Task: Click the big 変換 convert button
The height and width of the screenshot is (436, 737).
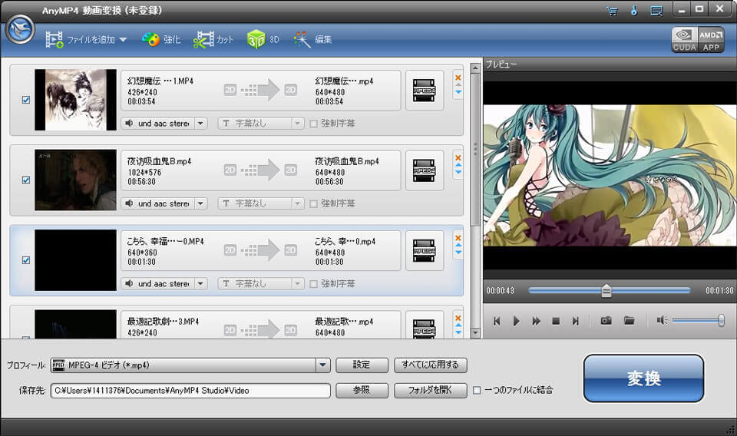Action: [x=643, y=378]
